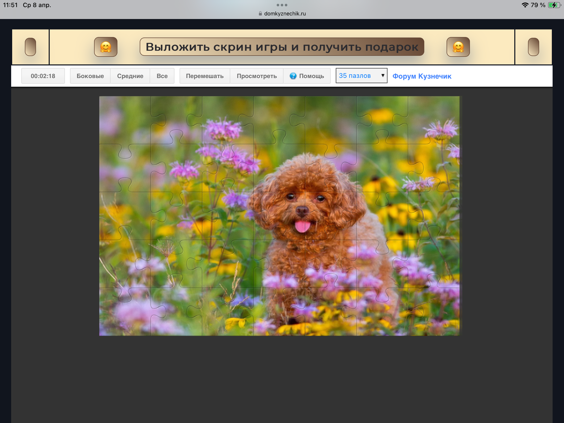Viewport: 564px width, 423px height.
Task: Tap the three-dot multitasking indicator at top
Action: (282, 5)
